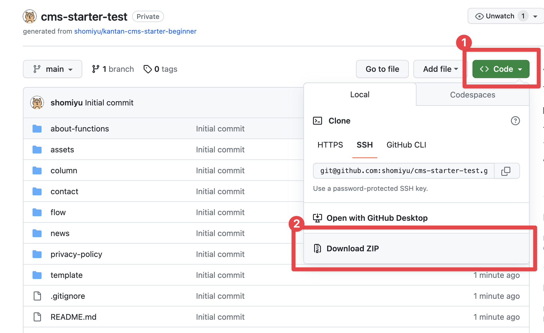Click the Private visibility badge
This screenshot has height=333, width=544.
coord(148,17)
